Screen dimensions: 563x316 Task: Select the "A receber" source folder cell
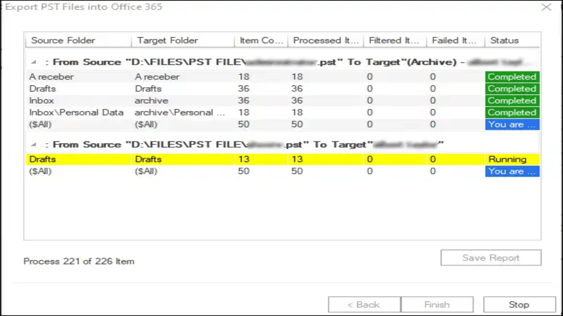51,77
